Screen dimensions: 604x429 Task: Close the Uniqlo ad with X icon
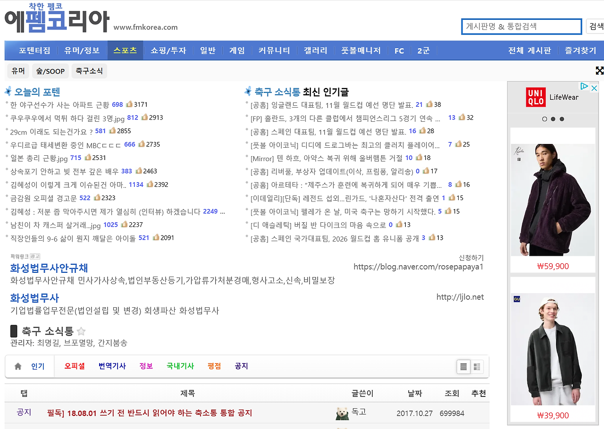(x=594, y=88)
